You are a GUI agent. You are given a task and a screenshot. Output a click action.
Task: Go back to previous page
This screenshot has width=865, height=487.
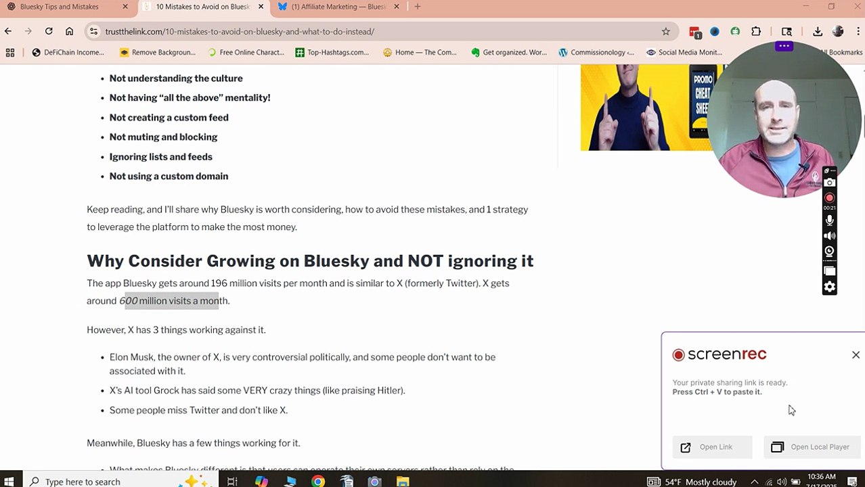click(x=8, y=31)
